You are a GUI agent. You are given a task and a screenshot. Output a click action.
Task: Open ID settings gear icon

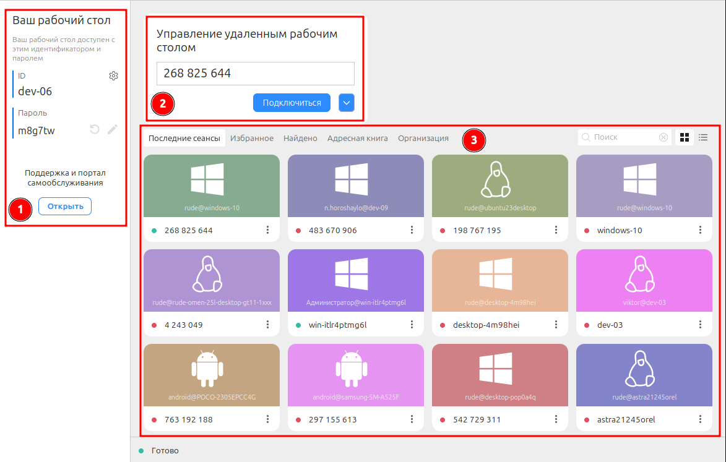[x=113, y=76]
